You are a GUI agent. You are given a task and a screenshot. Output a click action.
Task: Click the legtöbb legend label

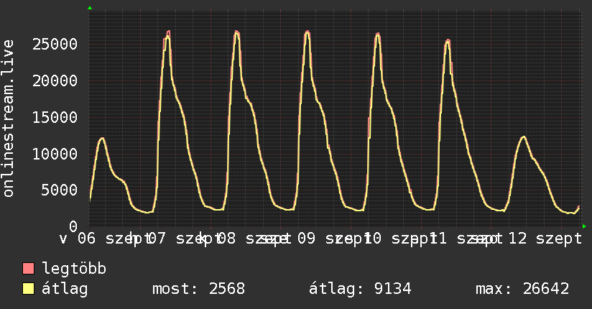[x=74, y=268]
